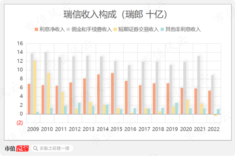Click the grey 2021 commission bar
Screen dimensions: 235x156
(x=199, y=85)
